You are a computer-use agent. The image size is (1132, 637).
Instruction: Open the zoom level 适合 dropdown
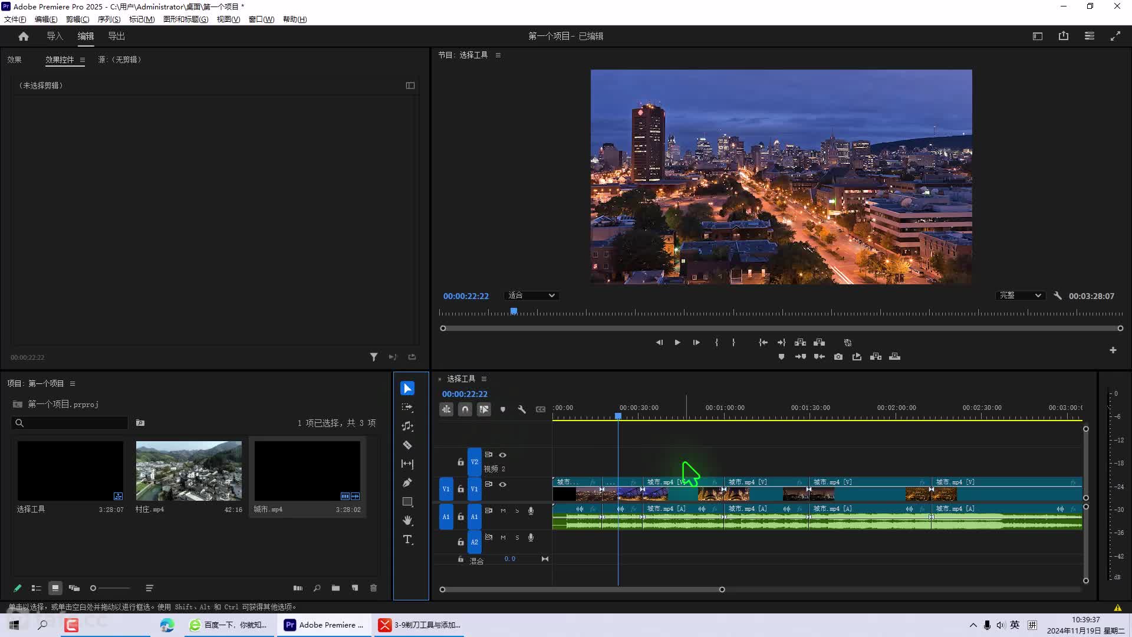531,295
